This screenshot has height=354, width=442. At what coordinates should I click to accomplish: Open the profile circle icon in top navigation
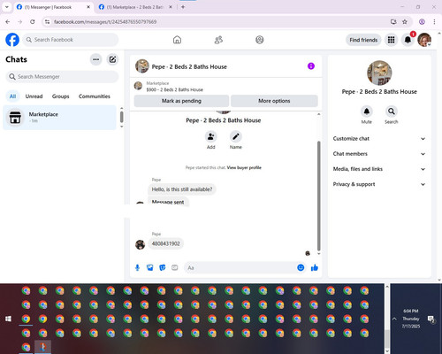[260, 40]
